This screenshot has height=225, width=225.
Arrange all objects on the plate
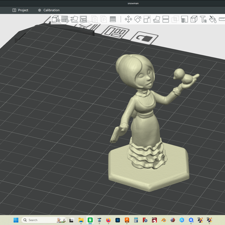[x=83, y=19]
